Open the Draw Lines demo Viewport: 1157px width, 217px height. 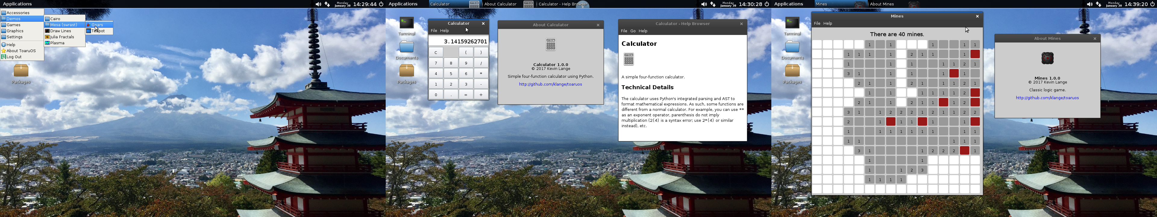tap(64, 31)
